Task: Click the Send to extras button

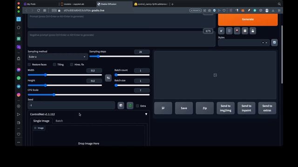Action: tap(267, 108)
